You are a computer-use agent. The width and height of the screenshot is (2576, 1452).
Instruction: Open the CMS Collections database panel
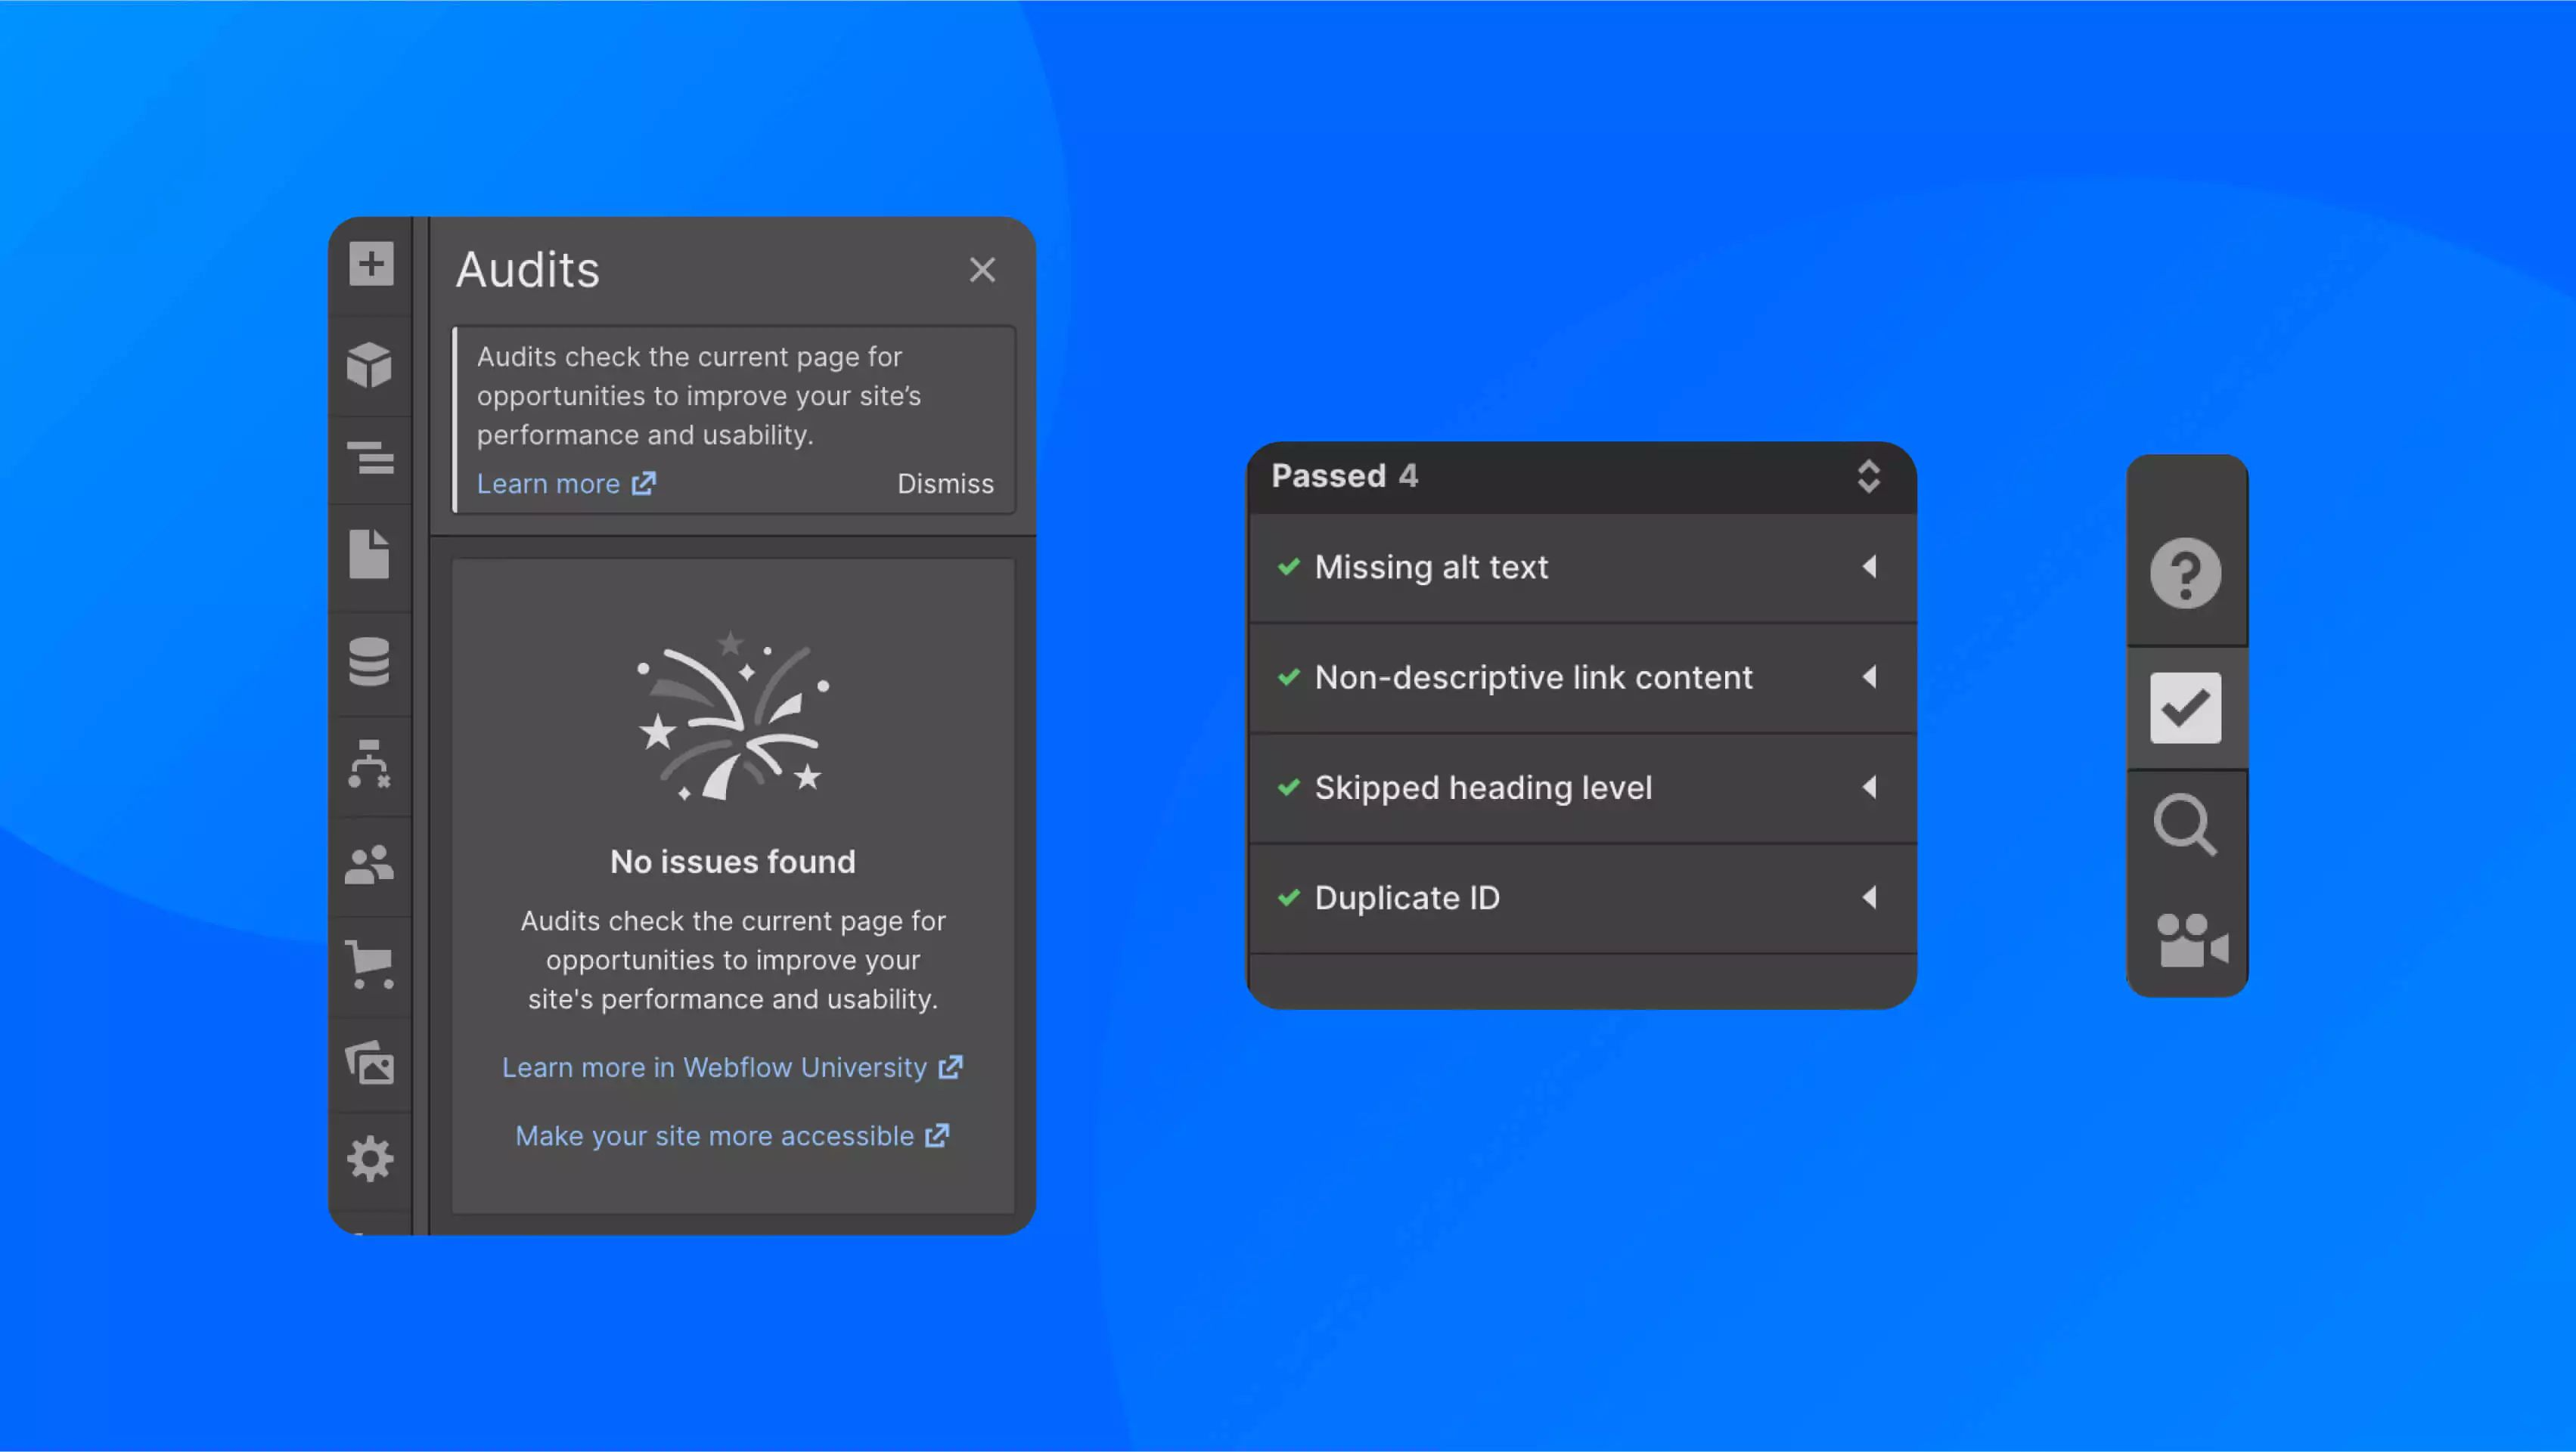coord(370,661)
